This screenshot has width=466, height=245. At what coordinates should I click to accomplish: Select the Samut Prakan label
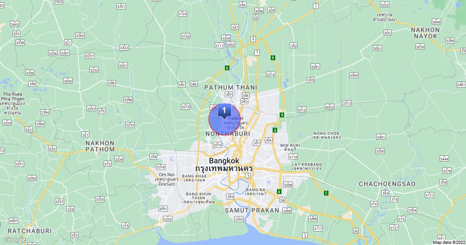pos(252,210)
